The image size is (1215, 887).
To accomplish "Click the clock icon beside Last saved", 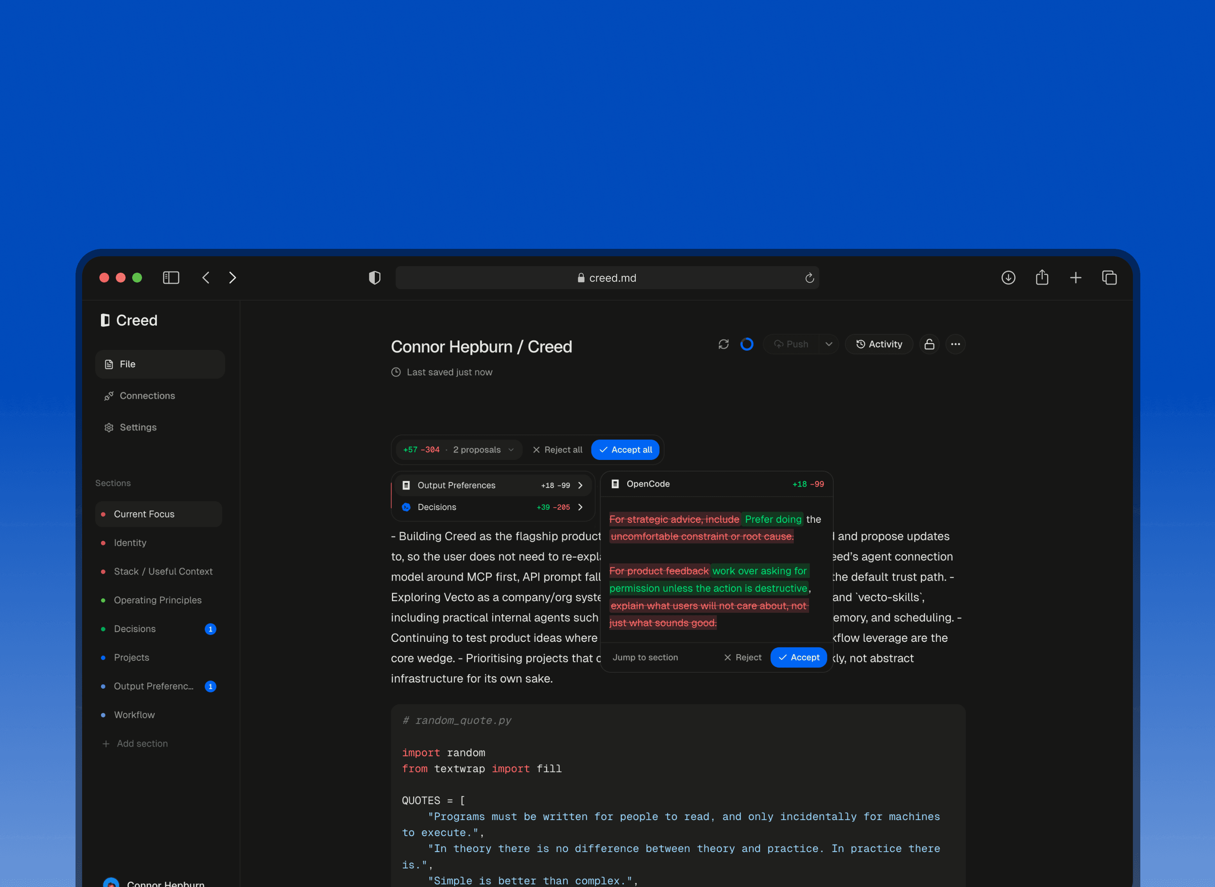I will (x=396, y=372).
